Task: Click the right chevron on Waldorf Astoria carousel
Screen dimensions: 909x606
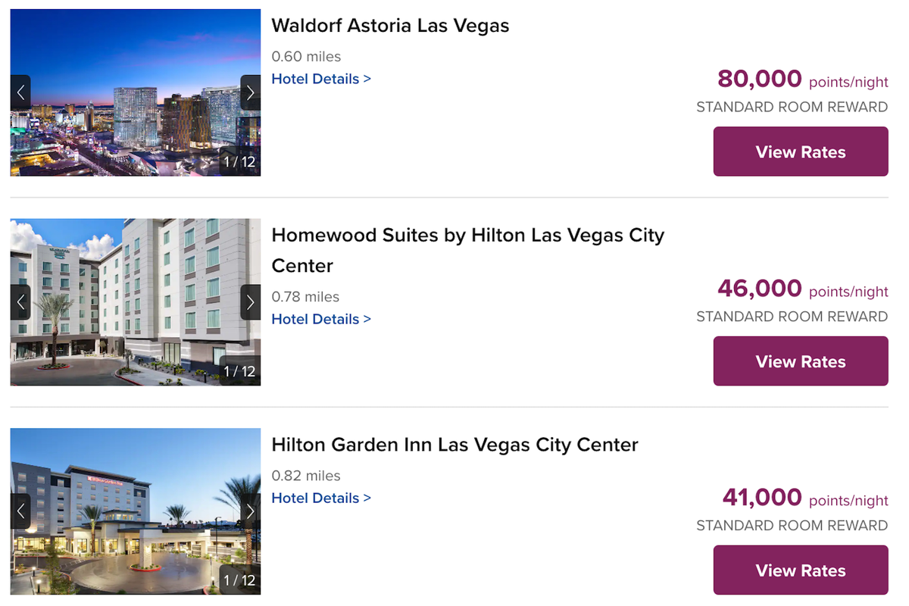Action: (x=251, y=92)
